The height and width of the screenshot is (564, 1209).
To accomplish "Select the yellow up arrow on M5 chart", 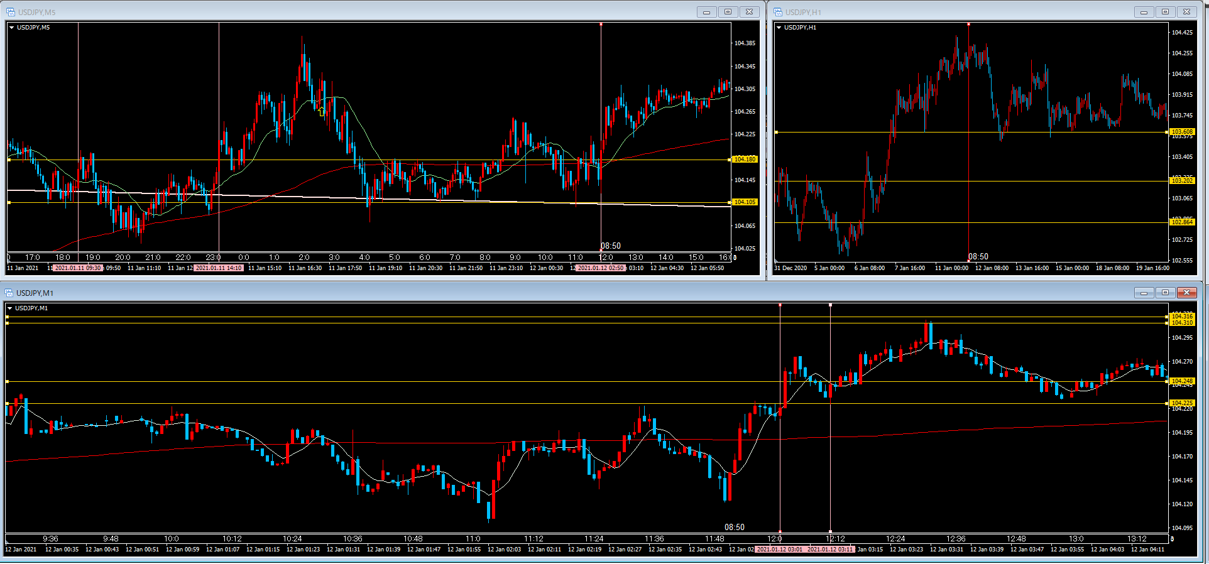I will (322, 112).
